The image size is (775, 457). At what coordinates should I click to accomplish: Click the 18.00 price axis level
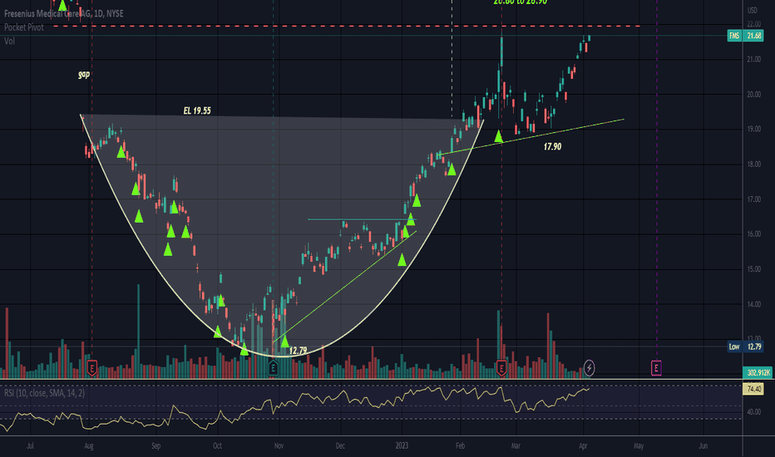[753, 164]
